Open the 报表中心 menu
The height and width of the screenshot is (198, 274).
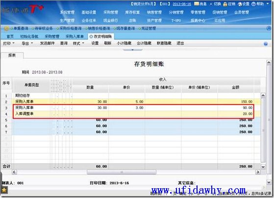(x=198, y=21)
